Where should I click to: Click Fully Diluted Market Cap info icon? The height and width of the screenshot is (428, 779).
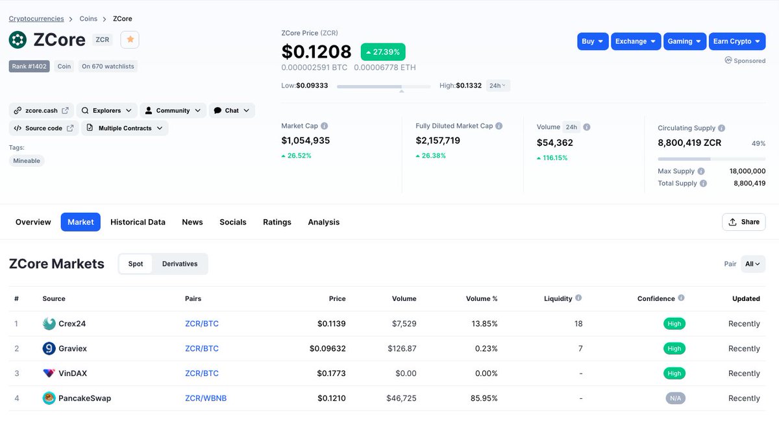click(499, 126)
